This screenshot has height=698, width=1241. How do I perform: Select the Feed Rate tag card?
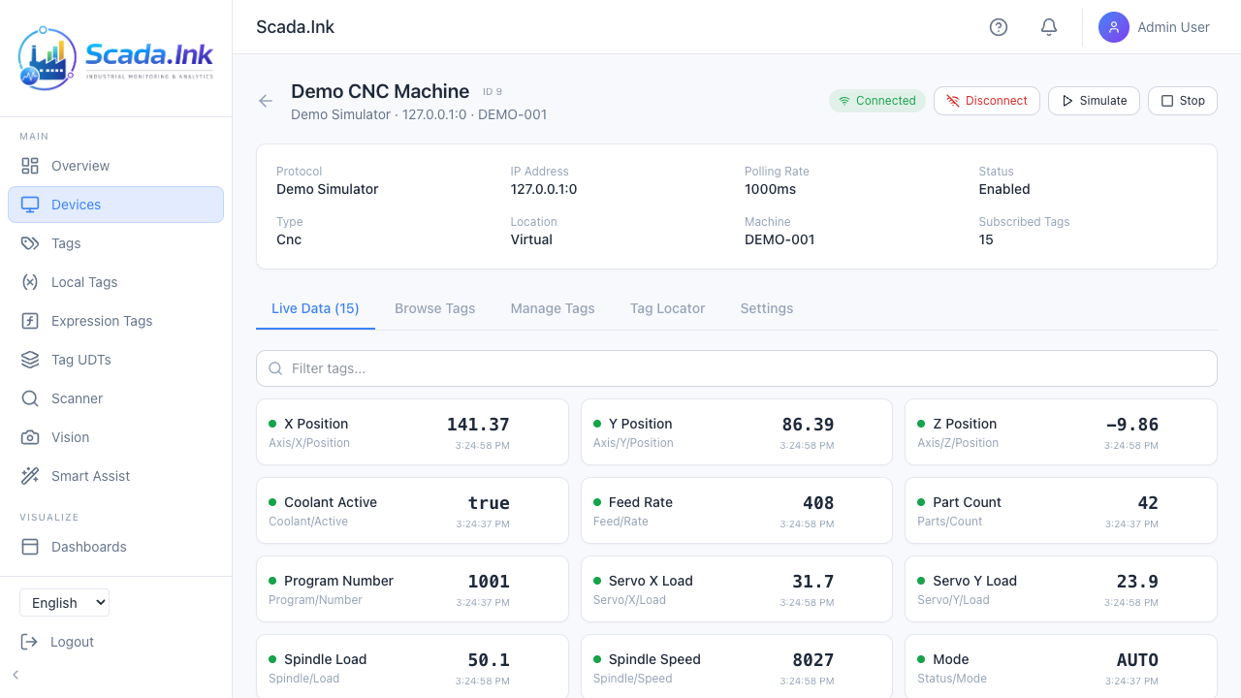(x=737, y=511)
